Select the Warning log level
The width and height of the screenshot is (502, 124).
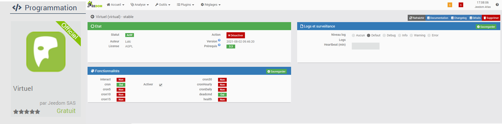[411, 35]
